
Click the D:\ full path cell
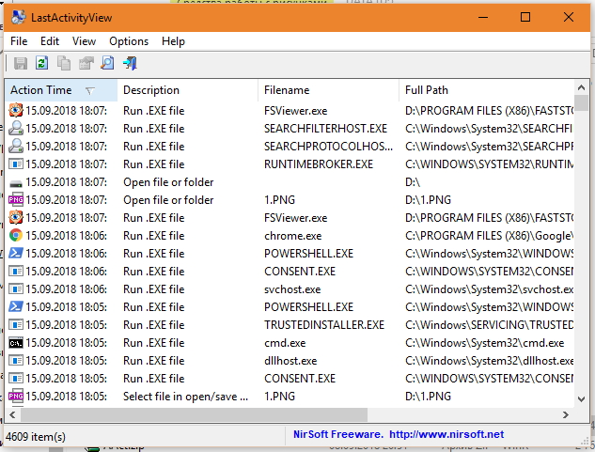pyautogui.click(x=413, y=182)
